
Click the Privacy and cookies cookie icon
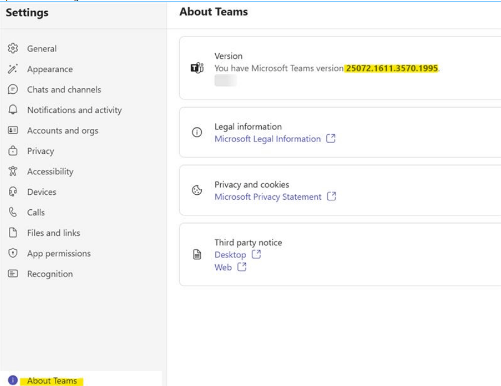click(x=197, y=190)
